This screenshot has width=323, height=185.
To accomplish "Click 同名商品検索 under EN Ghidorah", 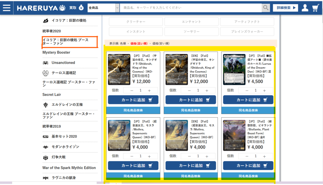I will pos(191,110).
